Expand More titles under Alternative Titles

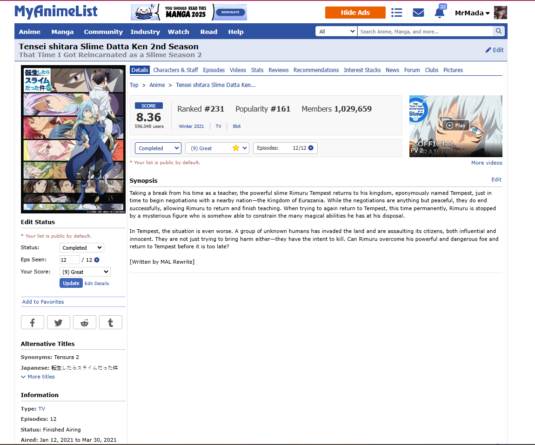(x=38, y=377)
